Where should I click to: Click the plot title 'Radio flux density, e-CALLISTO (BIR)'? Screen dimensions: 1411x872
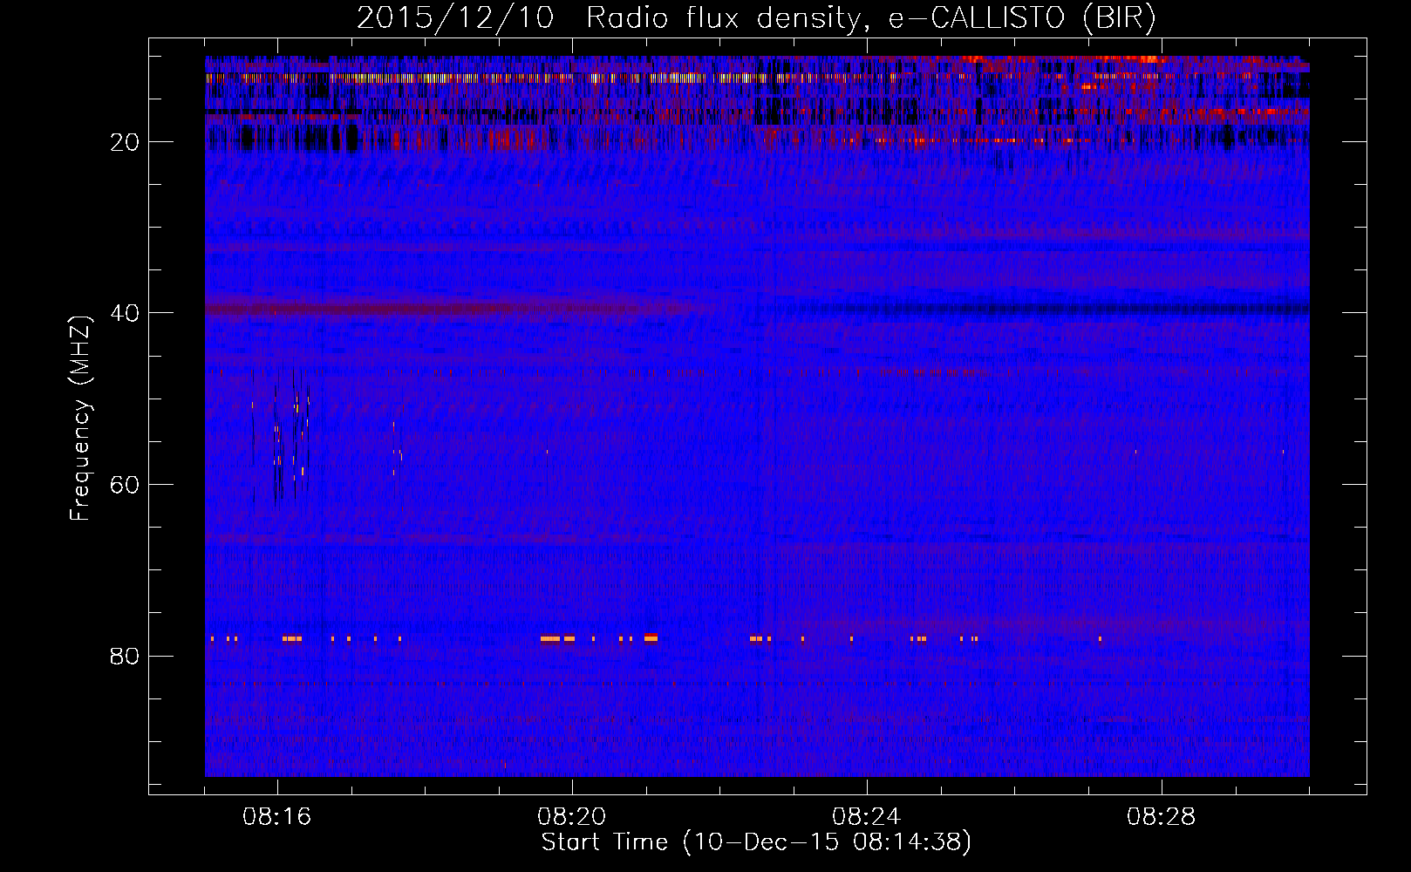point(870,18)
